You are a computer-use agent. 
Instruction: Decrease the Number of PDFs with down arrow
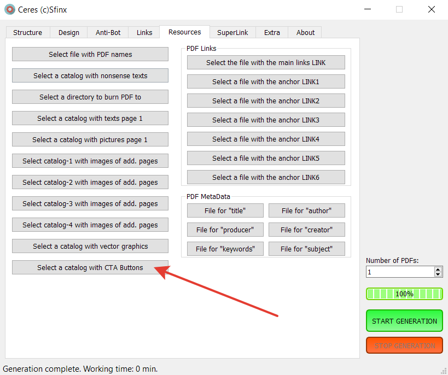tap(438, 274)
